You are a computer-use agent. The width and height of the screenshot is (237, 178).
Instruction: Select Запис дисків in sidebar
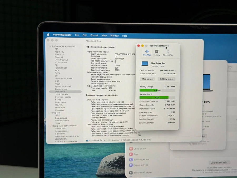[x=61, y=94]
